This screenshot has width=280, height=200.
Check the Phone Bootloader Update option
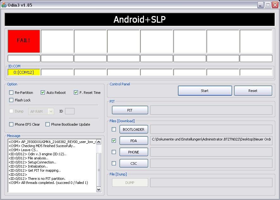pyautogui.click(x=47, y=124)
